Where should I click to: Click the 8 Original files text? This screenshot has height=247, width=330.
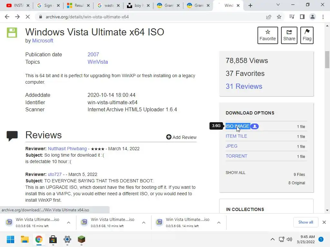296,183
